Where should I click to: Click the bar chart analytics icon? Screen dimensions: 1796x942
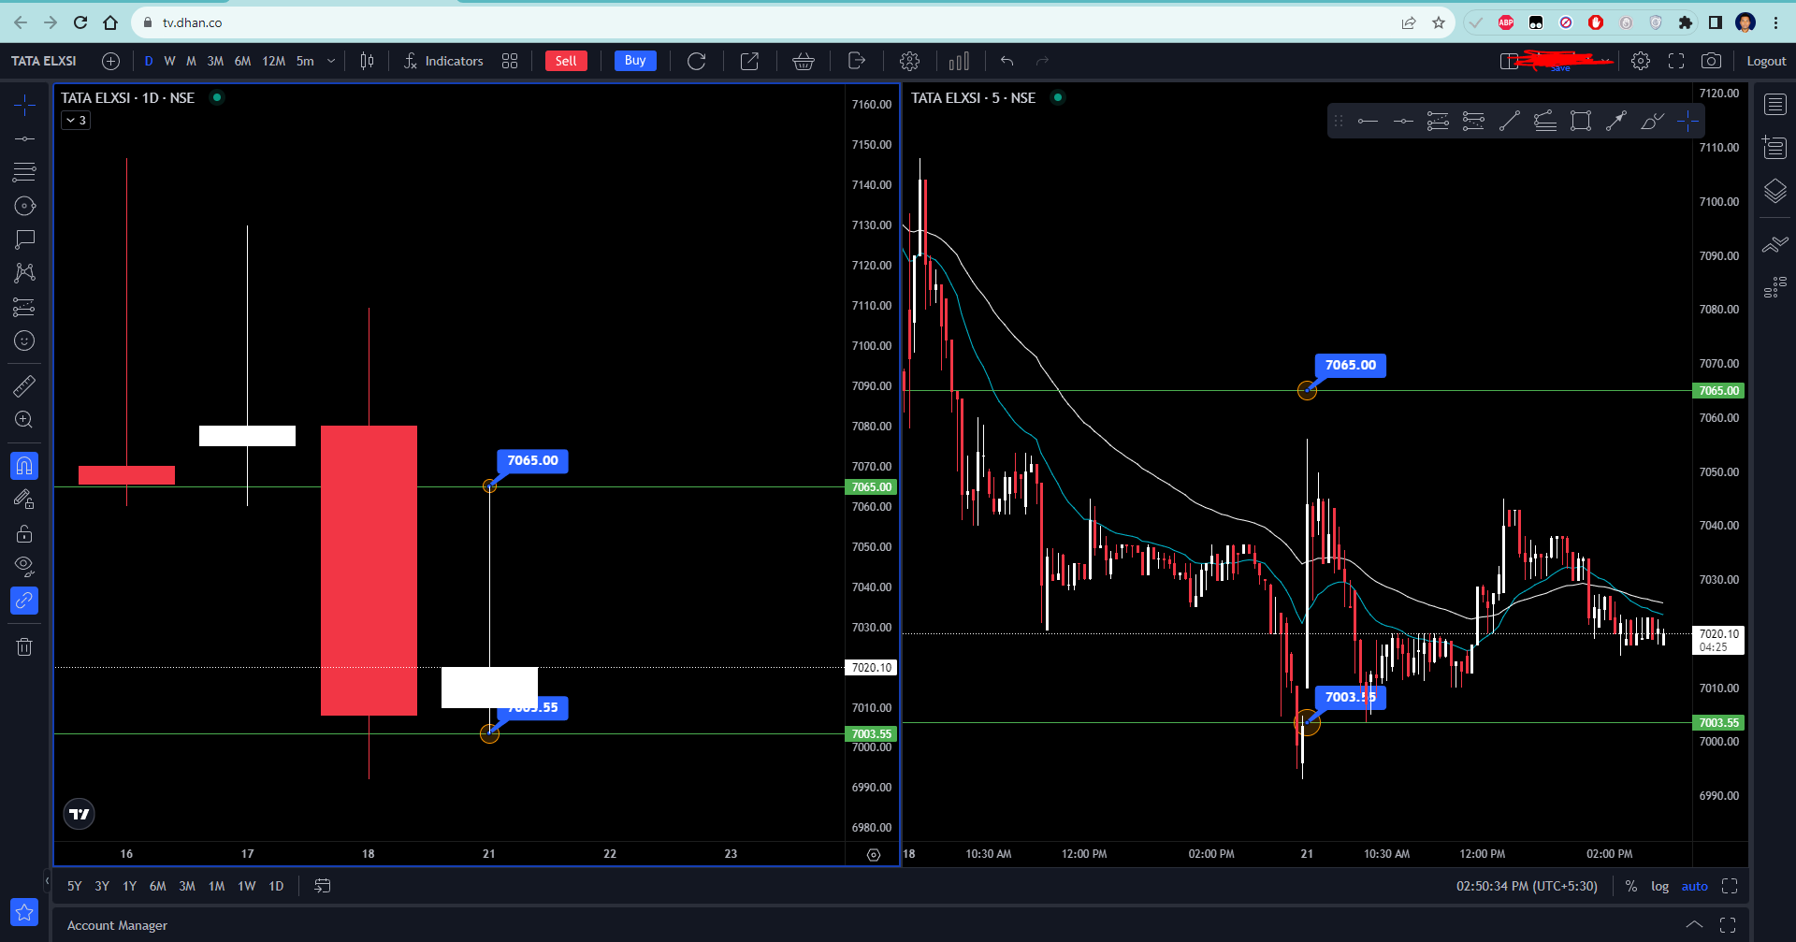click(959, 61)
